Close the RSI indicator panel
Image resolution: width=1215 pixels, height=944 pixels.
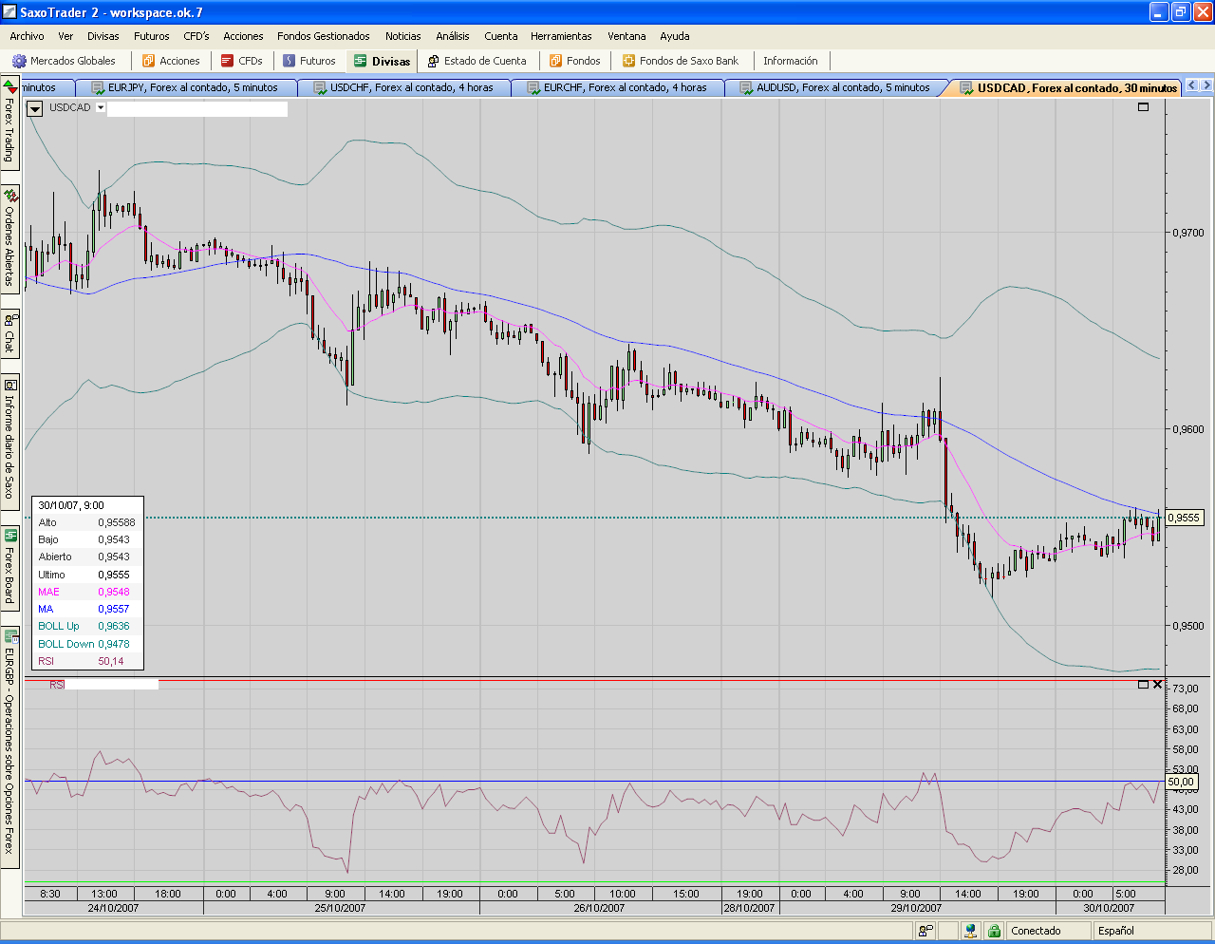pos(1157,685)
